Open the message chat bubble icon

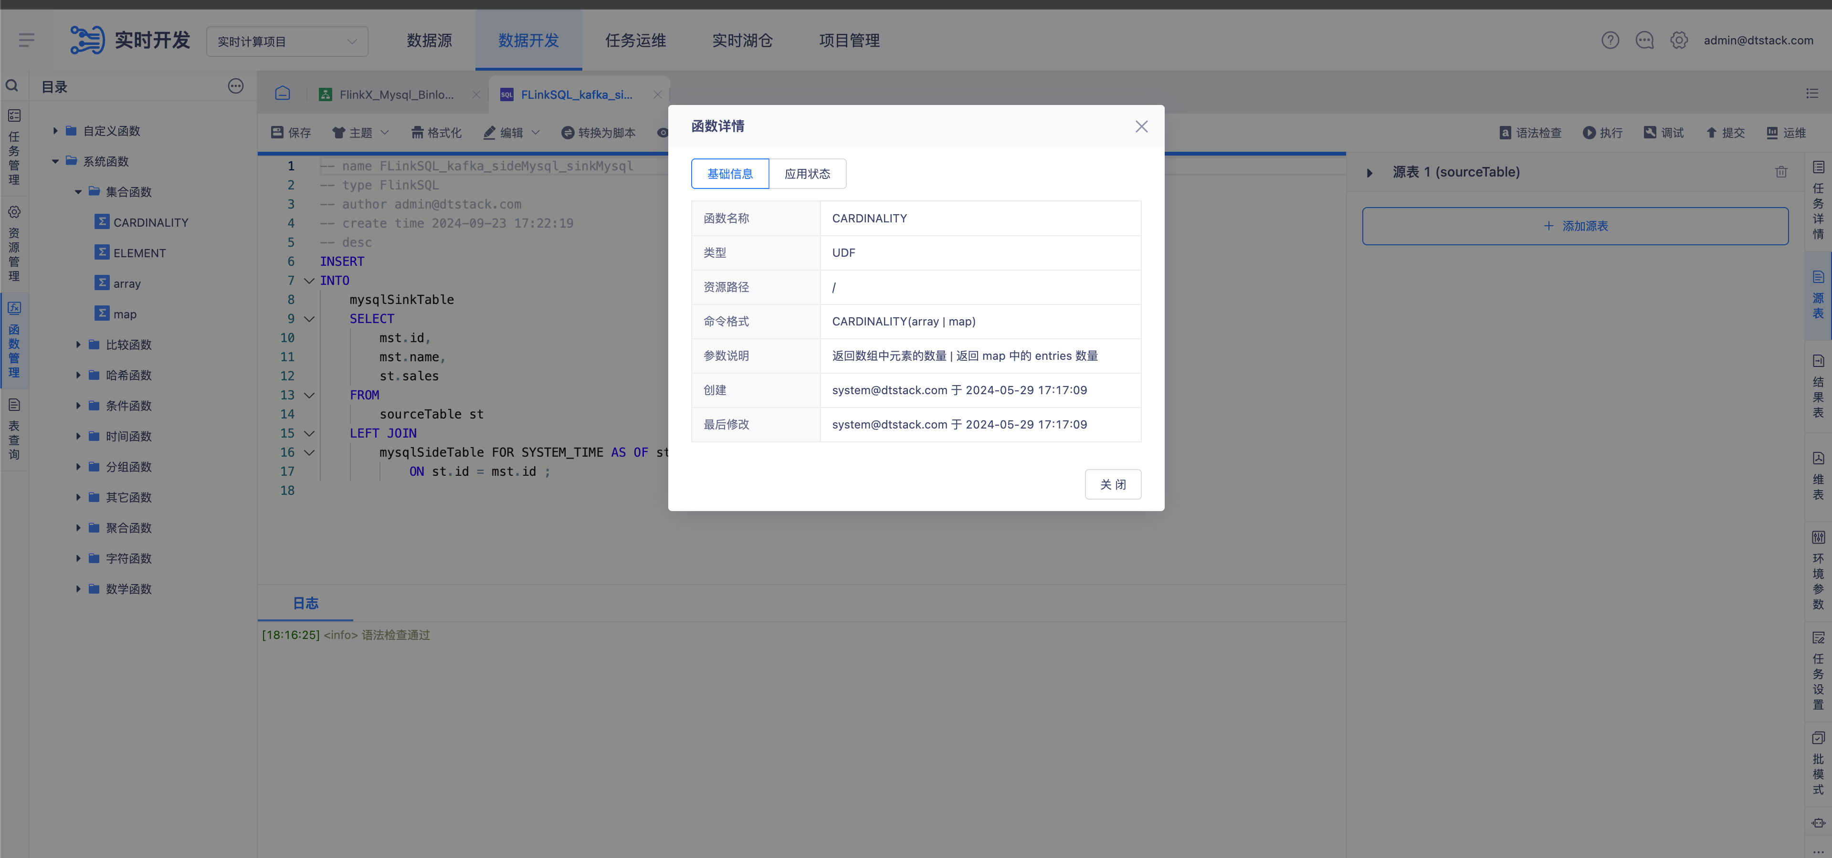tap(1644, 41)
